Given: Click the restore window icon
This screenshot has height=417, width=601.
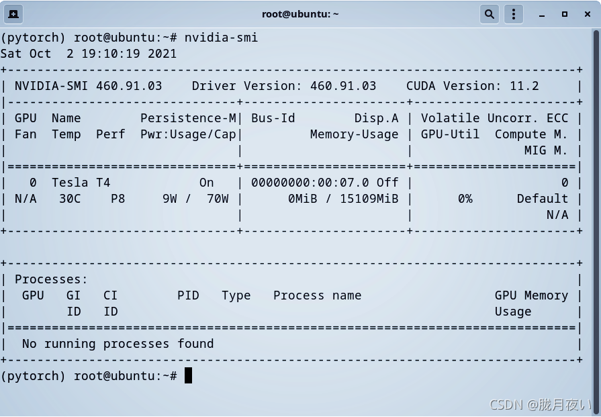Looking at the screenshot, I should click(565, 13).
